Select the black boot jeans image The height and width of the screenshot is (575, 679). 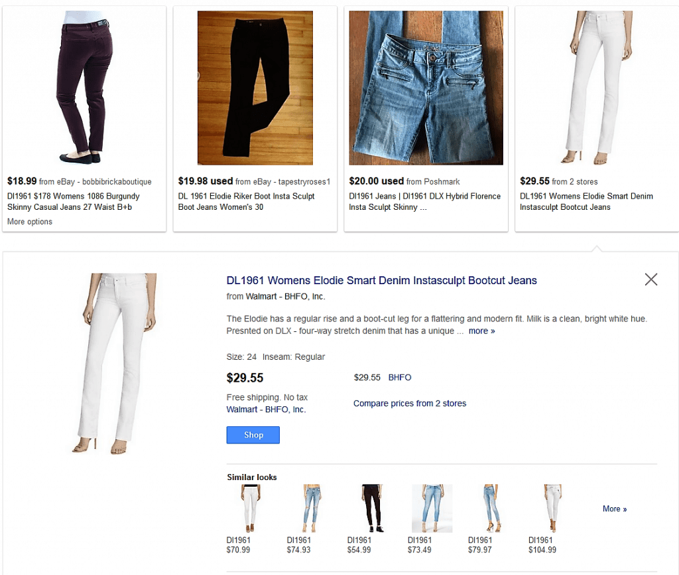point(255,88)
